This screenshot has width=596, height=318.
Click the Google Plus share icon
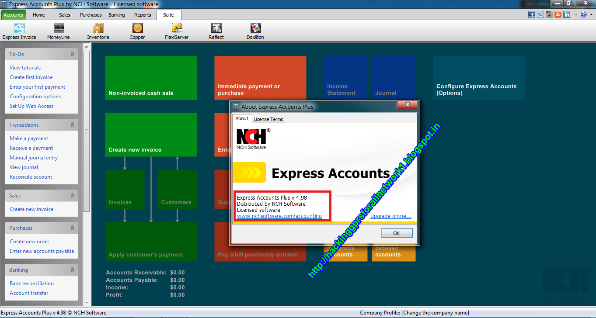coord(549,14)
